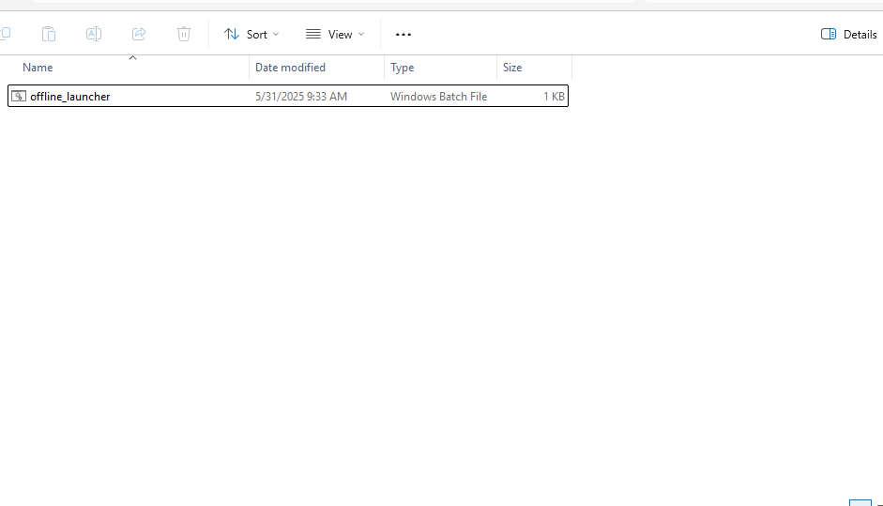Open the Sort dropdown menu
Screen dimensions: 883x506
[251, 34]
